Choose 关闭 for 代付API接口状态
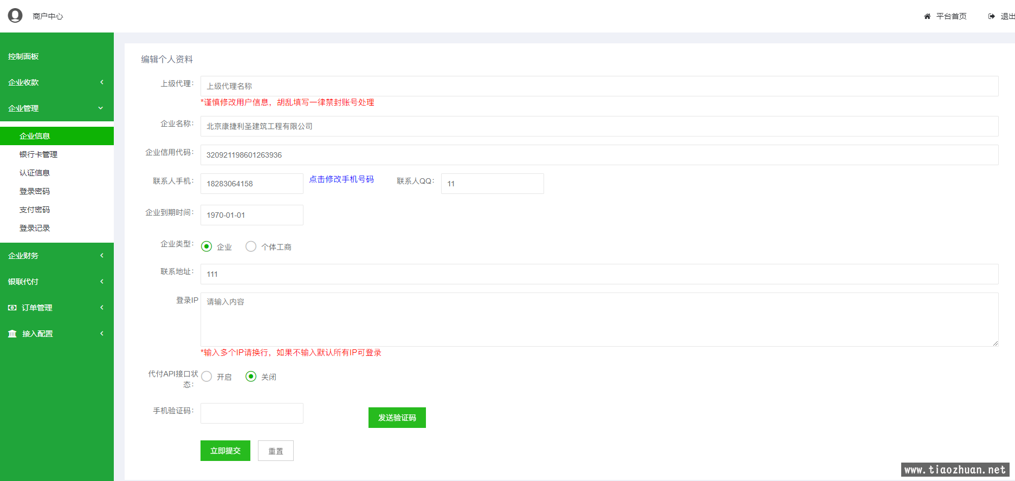Image resolution: width=1015 pixels, height=481 pixels. pyautogui.click(x=251, y=376)
